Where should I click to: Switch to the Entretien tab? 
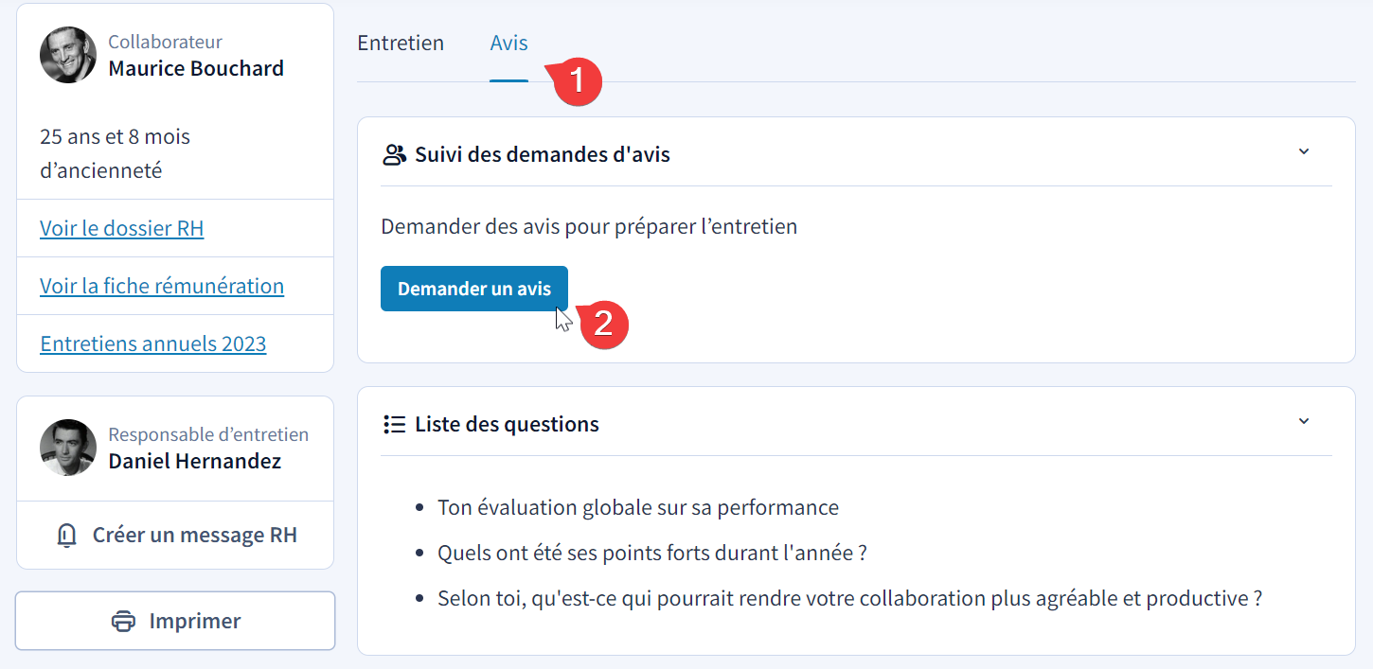pyautogui.click(x=401, y=43)
